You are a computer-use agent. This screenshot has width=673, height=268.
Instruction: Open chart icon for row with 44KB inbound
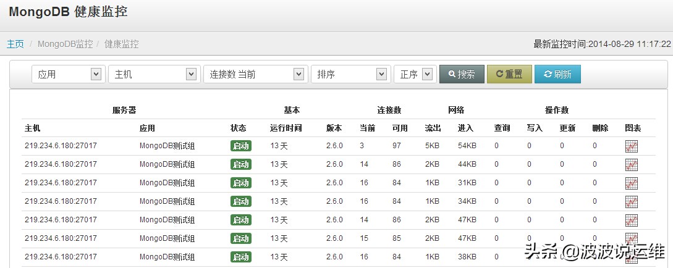(x=632, y=165)
